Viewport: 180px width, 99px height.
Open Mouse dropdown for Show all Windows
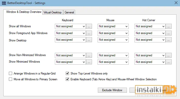(x=113, y=26)
